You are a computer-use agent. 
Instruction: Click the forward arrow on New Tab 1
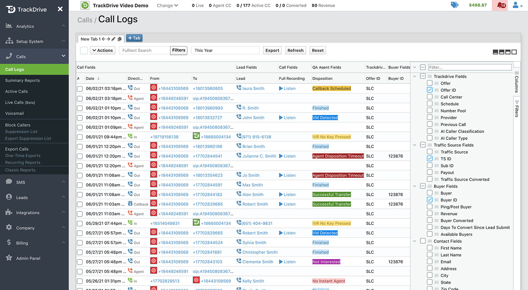(108, 39)
